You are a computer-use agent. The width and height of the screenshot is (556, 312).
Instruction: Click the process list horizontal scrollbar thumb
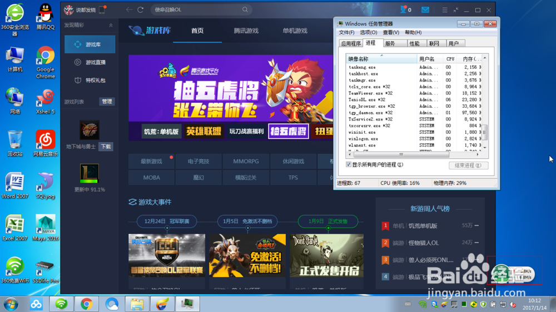(x=401, y=155)
